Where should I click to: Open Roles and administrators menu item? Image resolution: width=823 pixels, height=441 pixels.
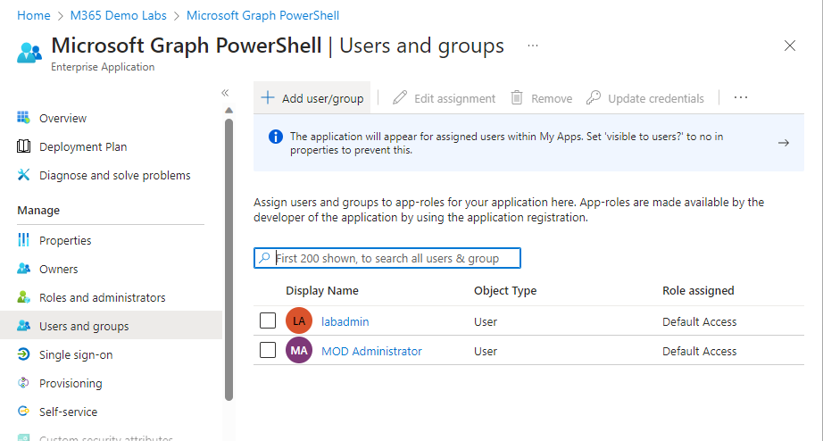pyautogui.click(x=102, y=297)
